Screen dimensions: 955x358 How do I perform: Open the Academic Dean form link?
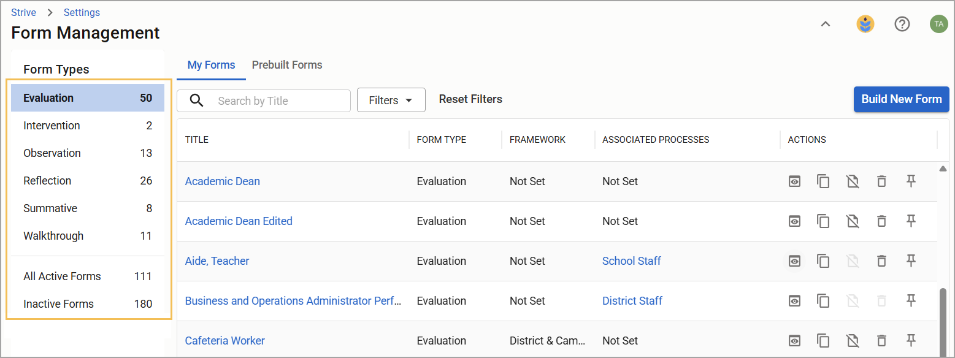pos(223,181)
